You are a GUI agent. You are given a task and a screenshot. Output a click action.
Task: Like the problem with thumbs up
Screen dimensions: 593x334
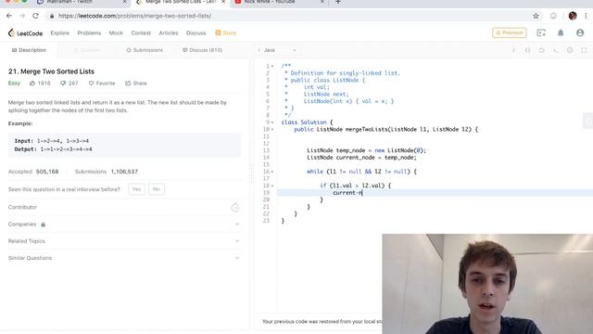tap(32, 83)
